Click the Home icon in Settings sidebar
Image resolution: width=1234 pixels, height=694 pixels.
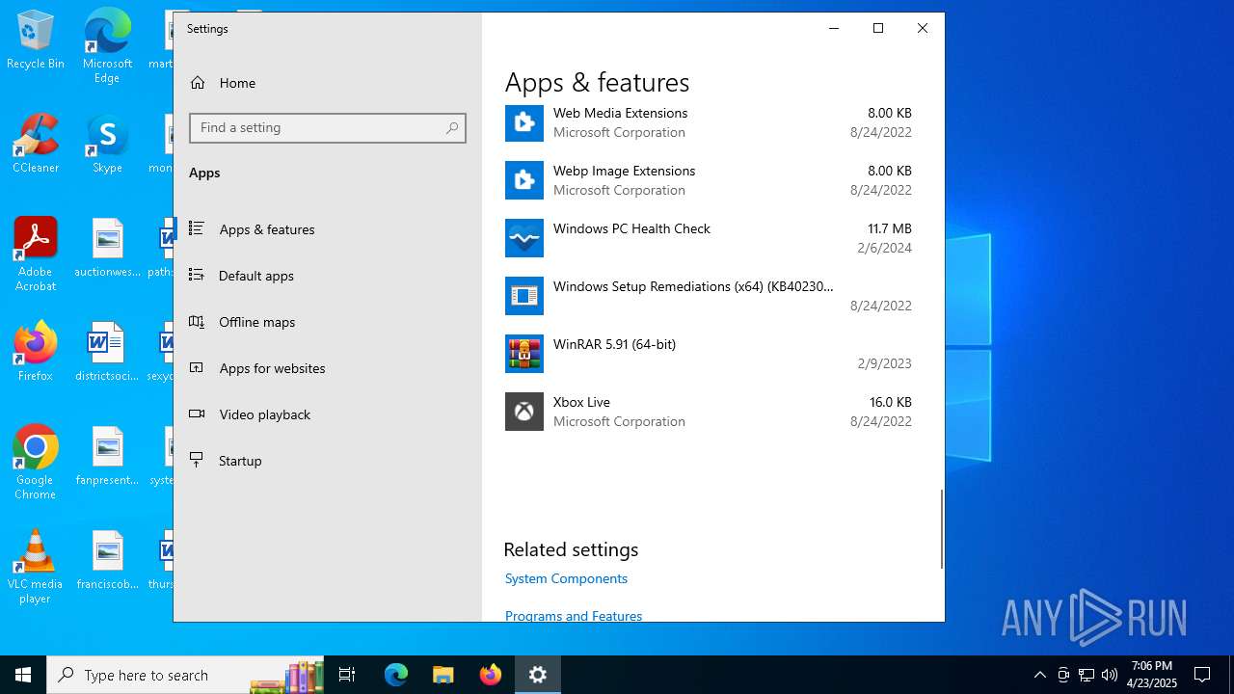tap(198, 83)
